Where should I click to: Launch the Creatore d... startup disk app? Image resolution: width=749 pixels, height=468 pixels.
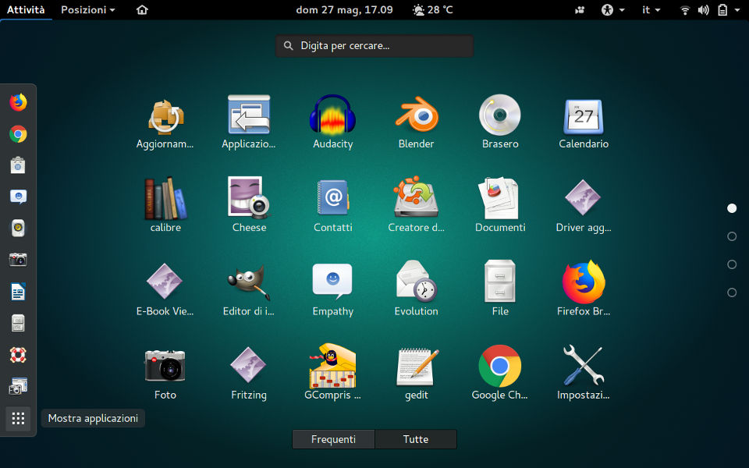click(416, 207)
